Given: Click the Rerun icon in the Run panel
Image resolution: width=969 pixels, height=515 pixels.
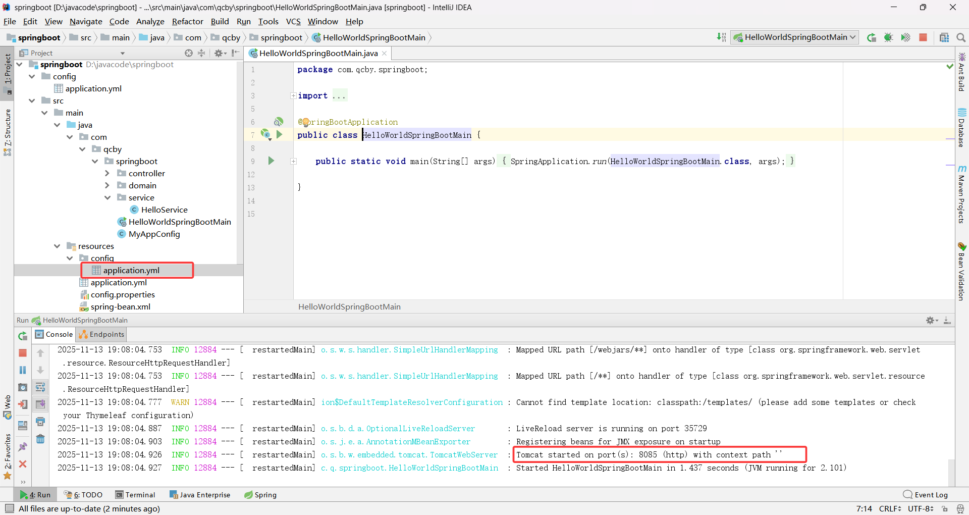Looking at the screenshot, I should click(x=23, y=336).
